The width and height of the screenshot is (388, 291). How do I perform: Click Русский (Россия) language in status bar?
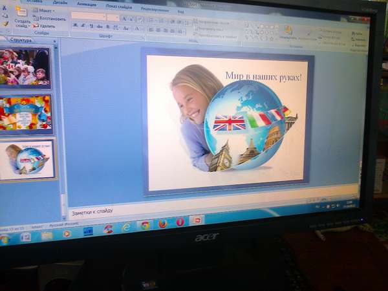(x=64, y=224)
